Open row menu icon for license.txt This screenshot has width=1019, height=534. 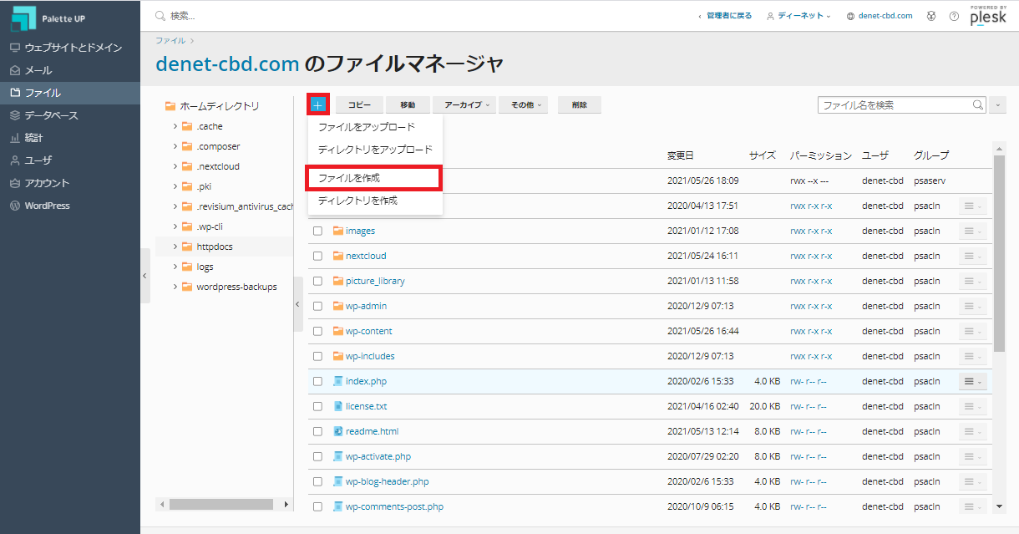pyautogui.click(x=973, y=406)
